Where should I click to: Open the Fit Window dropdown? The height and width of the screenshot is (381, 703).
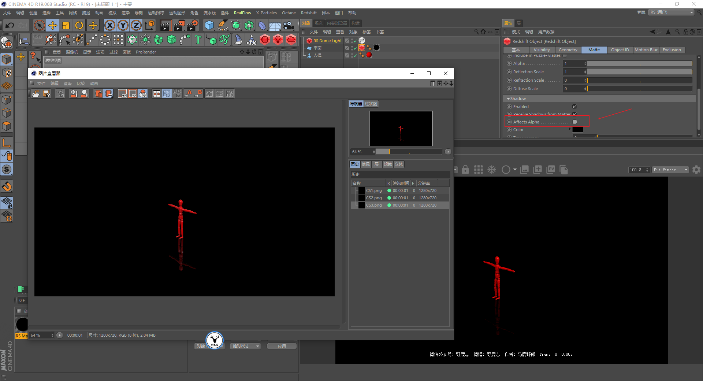[x=670, y=170]
